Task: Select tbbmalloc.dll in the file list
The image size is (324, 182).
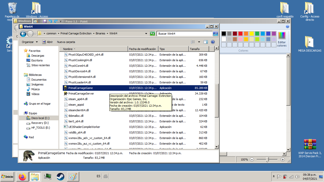Action: coord(76,116)
